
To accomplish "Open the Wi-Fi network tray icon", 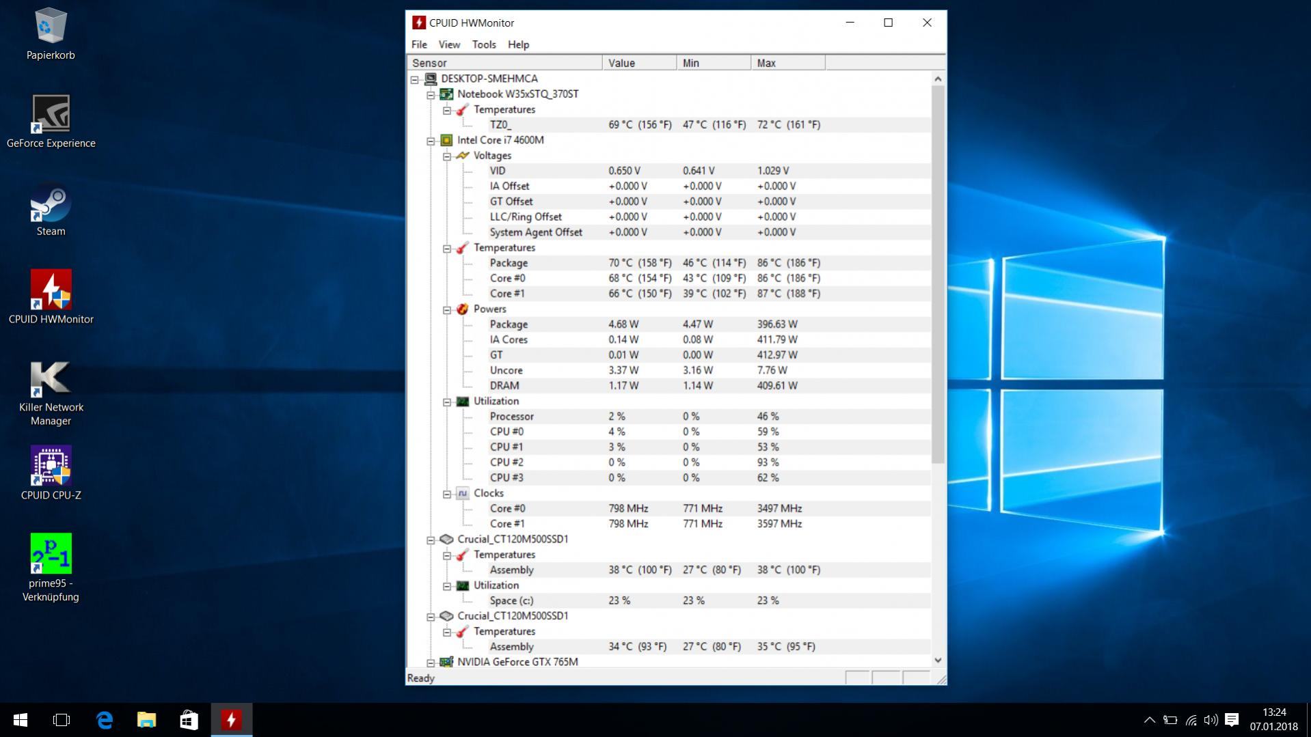I will click(x=1191, y=720).
